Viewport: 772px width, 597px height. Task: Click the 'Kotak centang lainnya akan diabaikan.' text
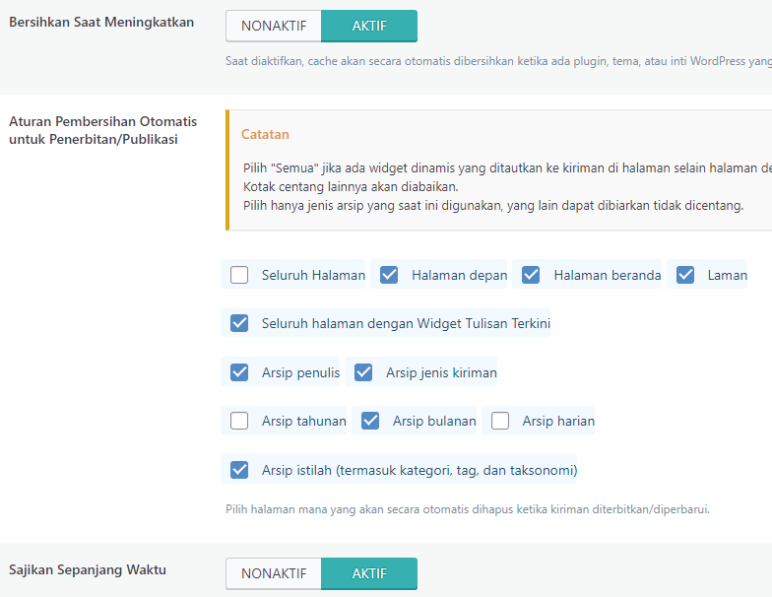pyautogui.click(x=351, y=187)
